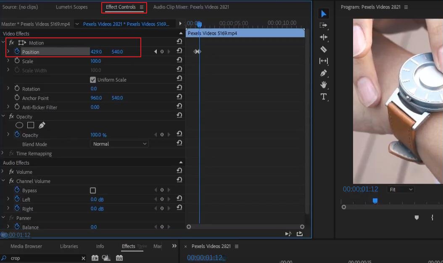Open master clip dropdown arrow
The height and width of the screenshot is (263, 443).
point(77,24)
